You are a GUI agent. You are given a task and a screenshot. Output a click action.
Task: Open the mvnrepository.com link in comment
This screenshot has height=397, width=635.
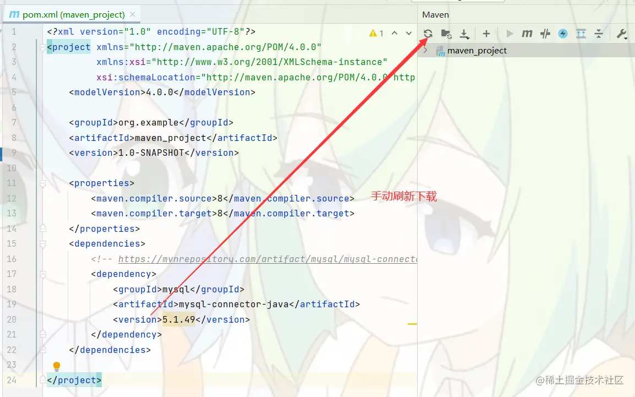tap(267, 259)
